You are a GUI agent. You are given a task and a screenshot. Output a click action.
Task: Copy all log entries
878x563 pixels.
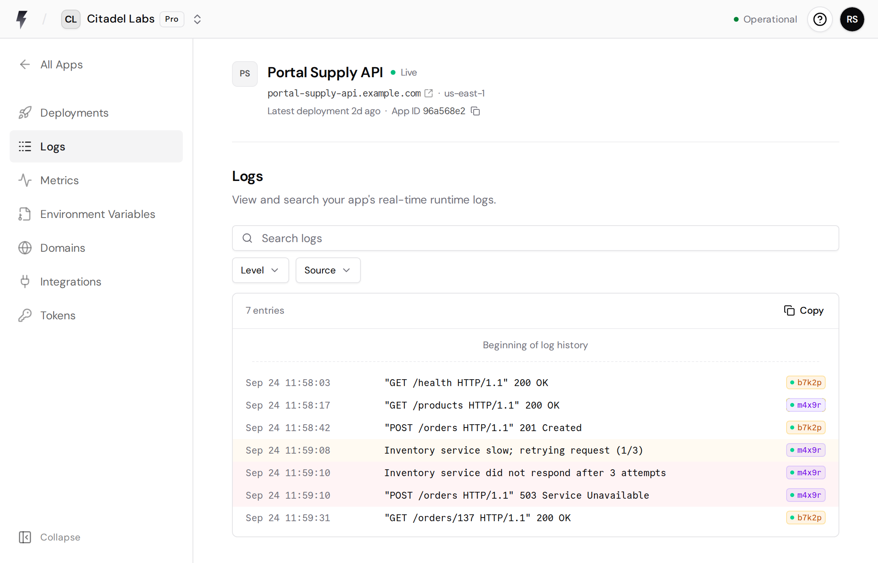(x=803, y=310)
